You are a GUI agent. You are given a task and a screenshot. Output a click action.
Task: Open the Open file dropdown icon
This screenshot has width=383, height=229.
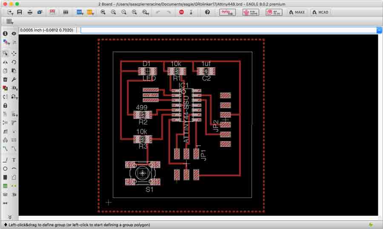pos(10,12)
